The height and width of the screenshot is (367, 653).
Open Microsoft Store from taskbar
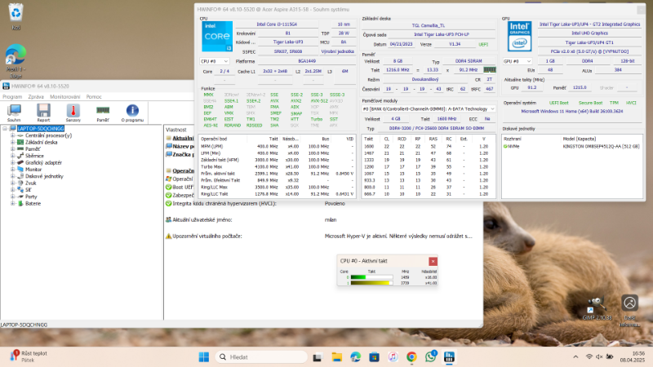point(374,357)
